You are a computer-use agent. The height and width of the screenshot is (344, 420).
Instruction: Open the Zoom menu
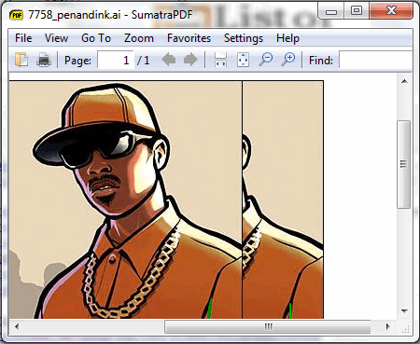tap(139, 38)
